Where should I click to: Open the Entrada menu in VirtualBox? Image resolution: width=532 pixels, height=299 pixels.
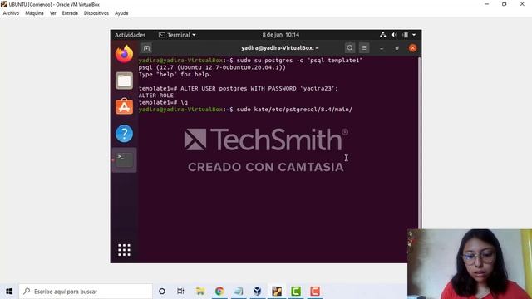click(x=70, y=13)
